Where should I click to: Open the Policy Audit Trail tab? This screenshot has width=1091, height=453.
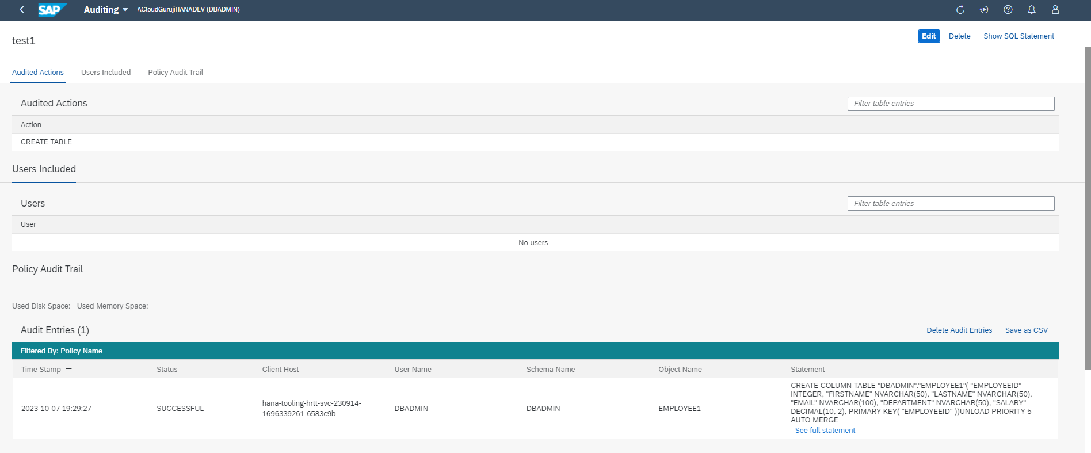pos(176,73)
